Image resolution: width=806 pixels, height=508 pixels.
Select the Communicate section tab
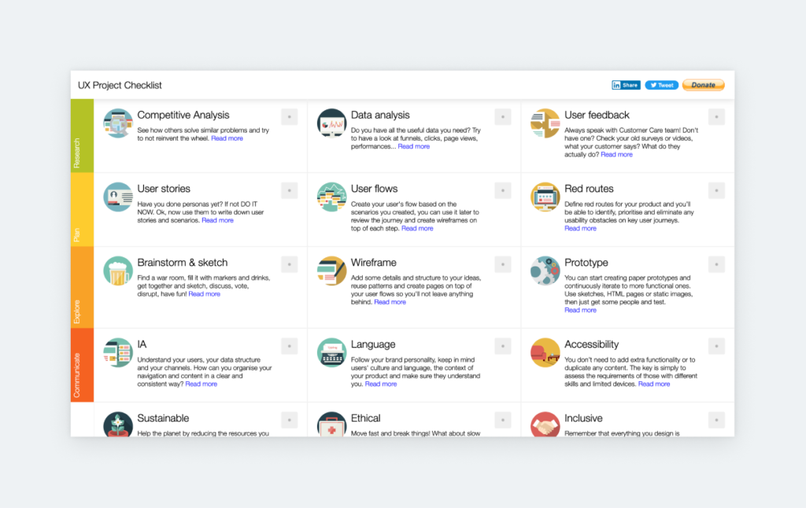tap(82, 365)
